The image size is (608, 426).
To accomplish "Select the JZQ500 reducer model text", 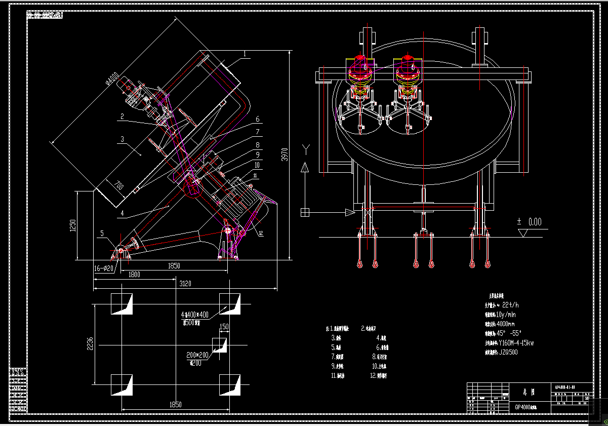I will point(509,353).
